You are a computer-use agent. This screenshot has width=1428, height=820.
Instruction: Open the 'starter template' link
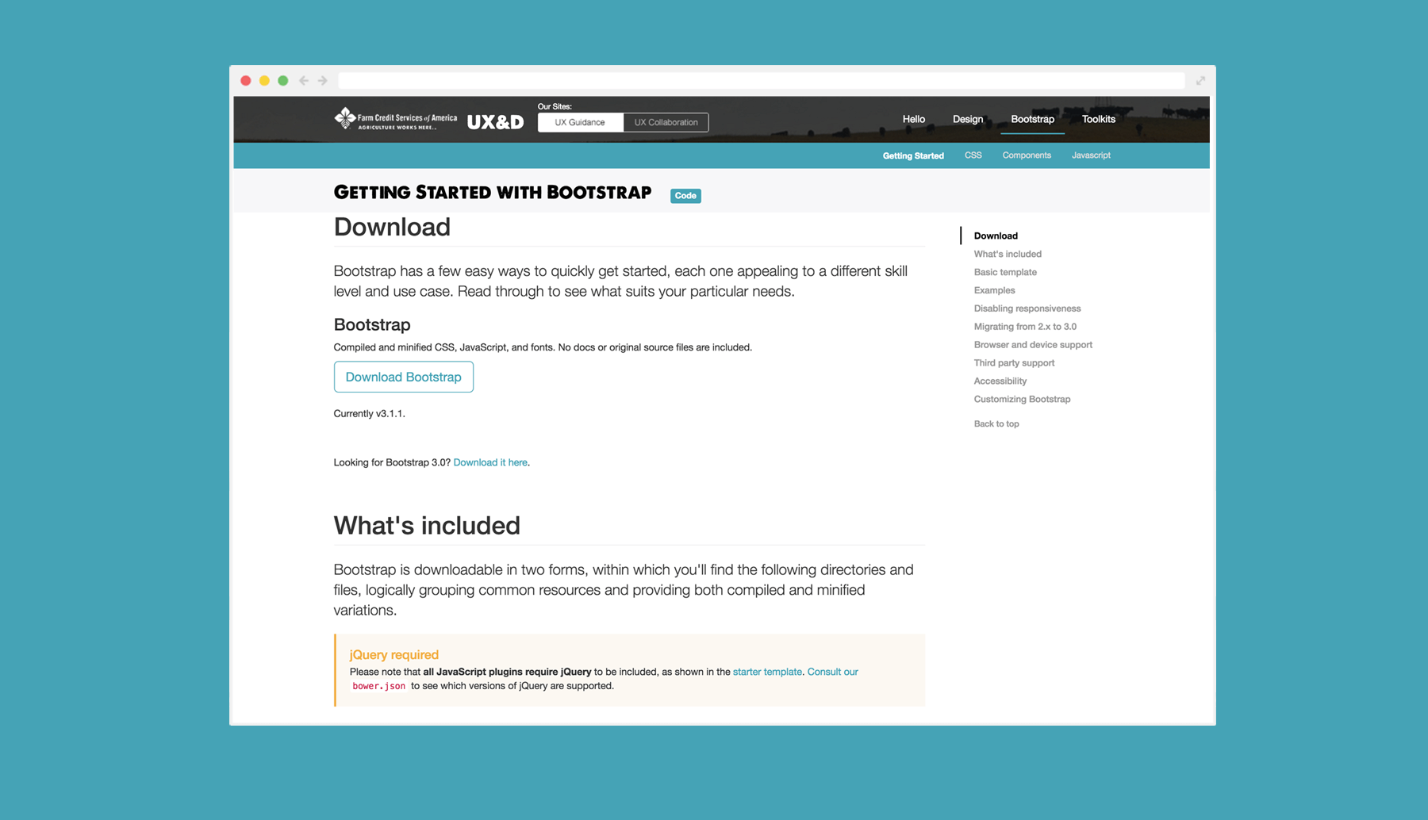pos(767,672)
